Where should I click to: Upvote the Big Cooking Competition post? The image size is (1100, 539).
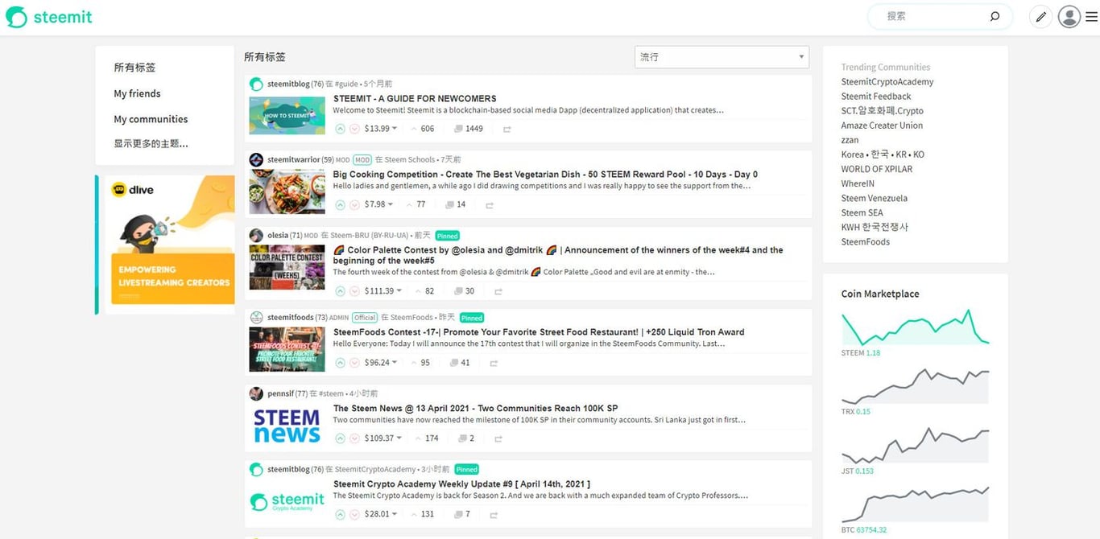click(340, 204)
